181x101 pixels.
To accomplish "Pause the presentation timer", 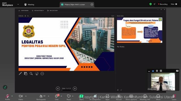I will click(25, 16).
